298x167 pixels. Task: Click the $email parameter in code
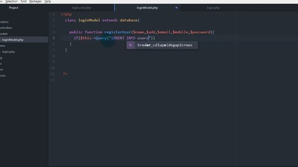coord(163,32)
